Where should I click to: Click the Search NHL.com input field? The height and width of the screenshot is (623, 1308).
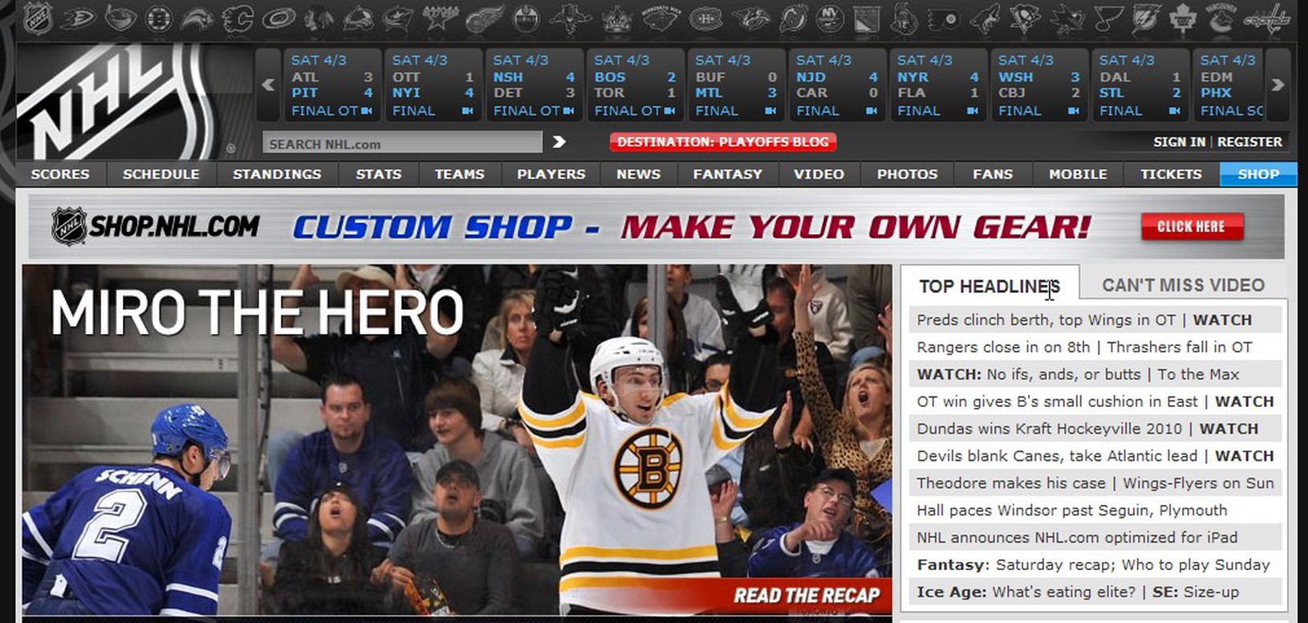click(x=402, y=144)
